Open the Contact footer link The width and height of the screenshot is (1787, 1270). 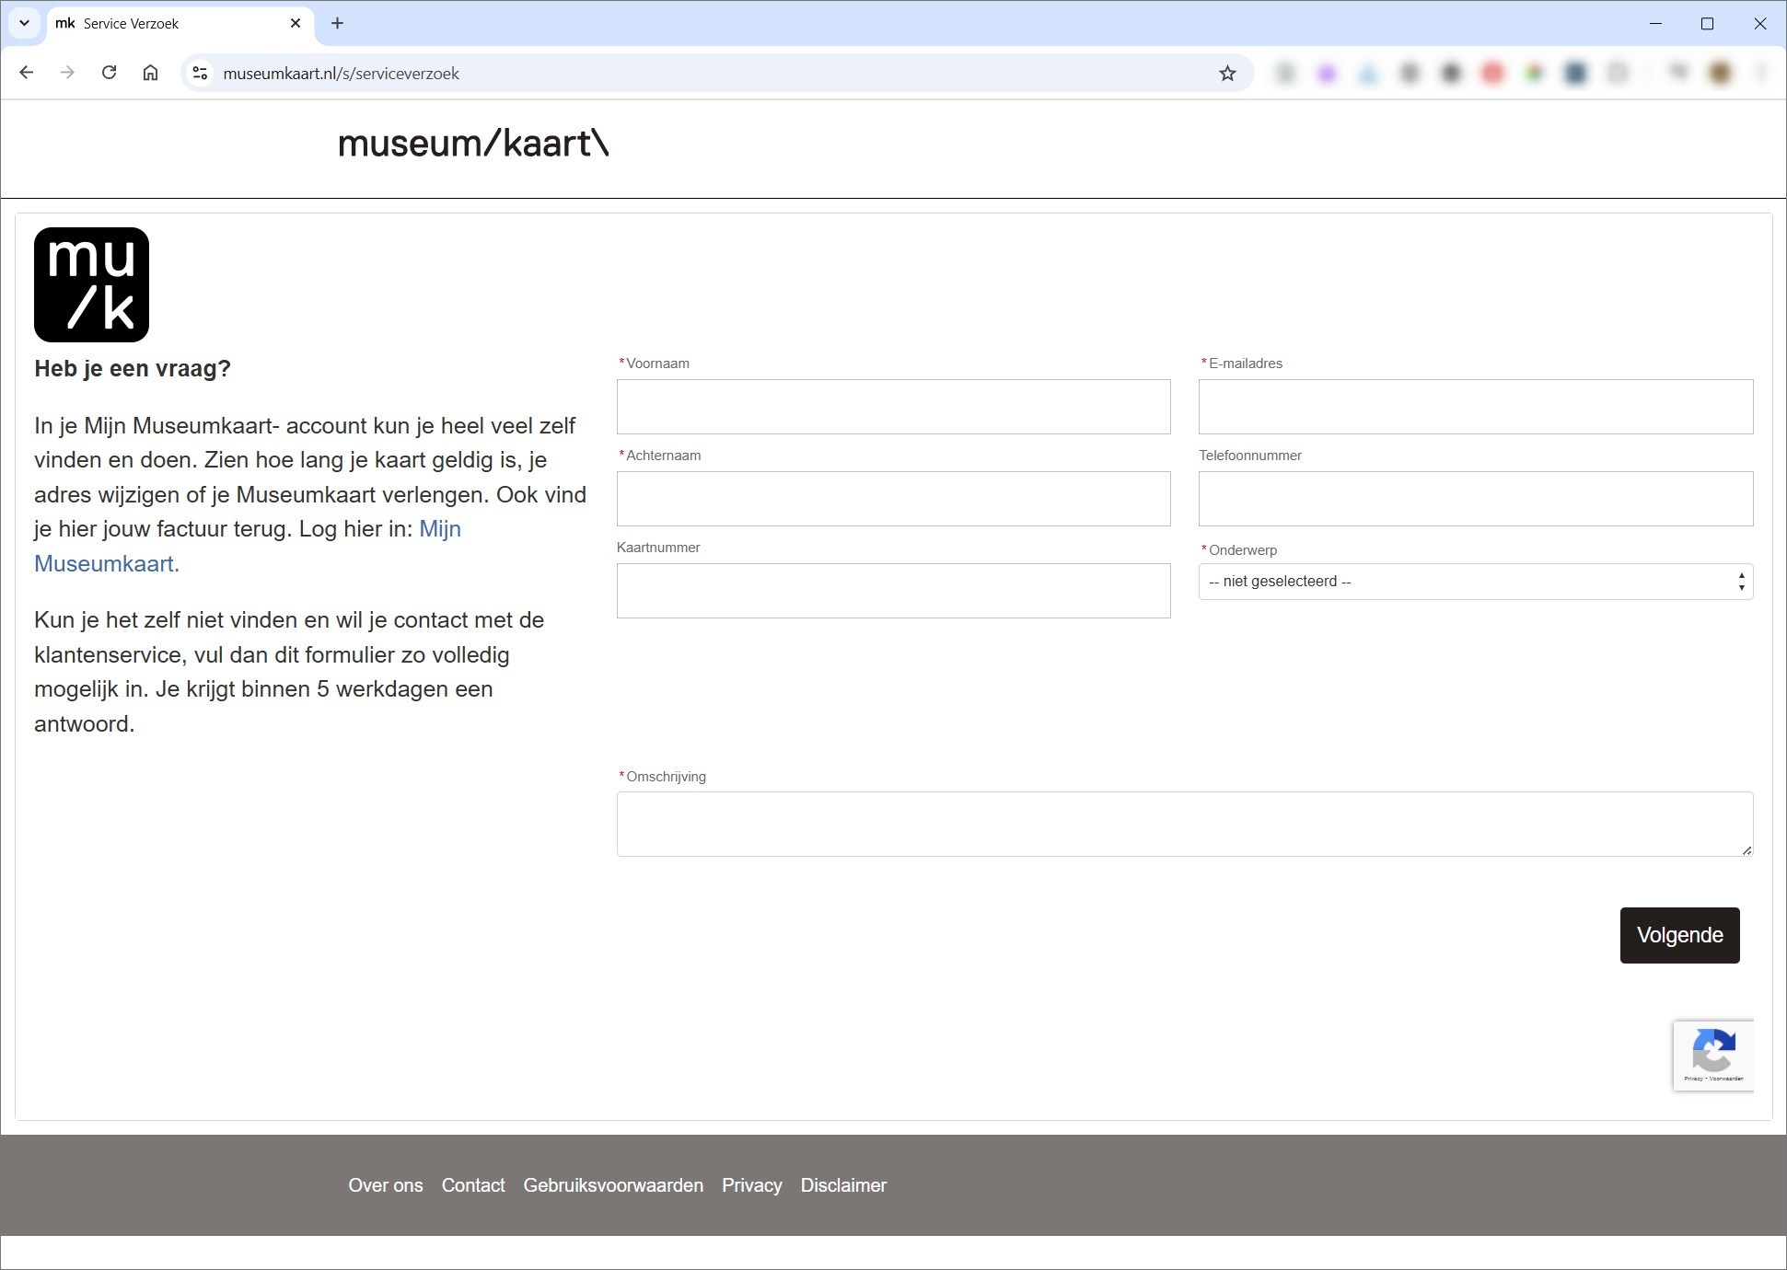(473, 1185)
